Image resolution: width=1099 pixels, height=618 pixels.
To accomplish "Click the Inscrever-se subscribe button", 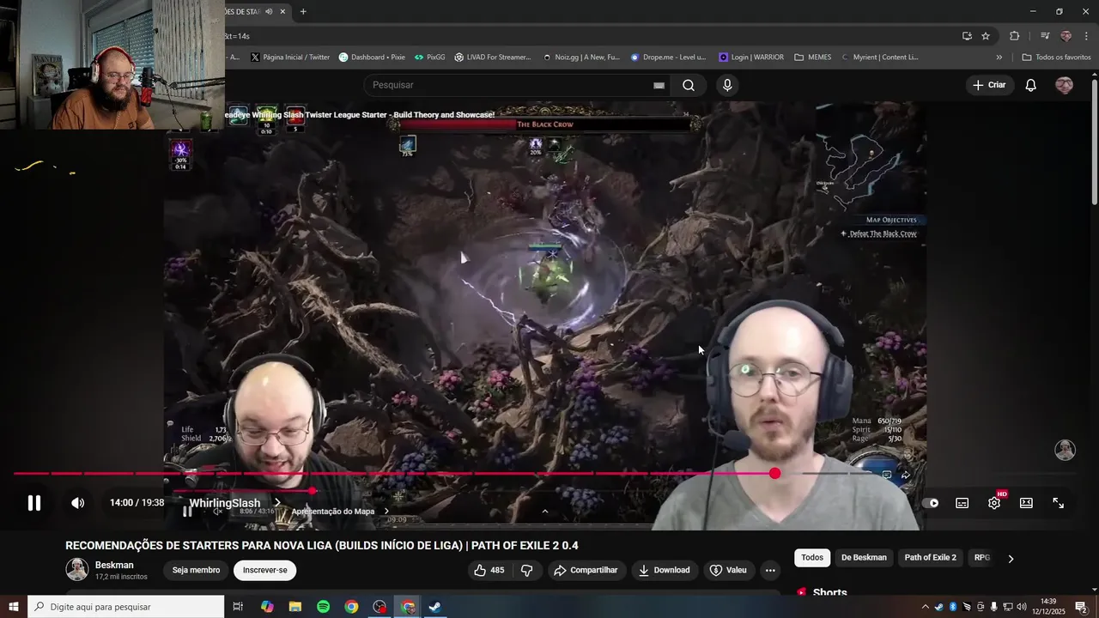I will coord(264,570).
